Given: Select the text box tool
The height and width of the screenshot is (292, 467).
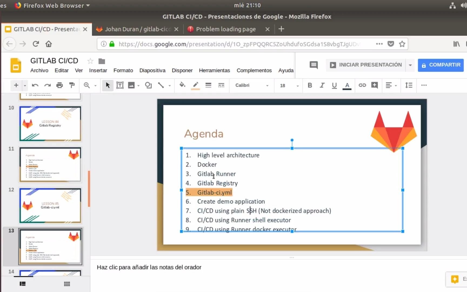Looking at the screenshot, I should 120,85.
